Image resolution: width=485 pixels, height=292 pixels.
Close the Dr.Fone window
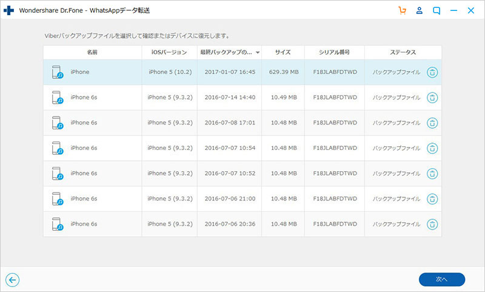[471, 10]
